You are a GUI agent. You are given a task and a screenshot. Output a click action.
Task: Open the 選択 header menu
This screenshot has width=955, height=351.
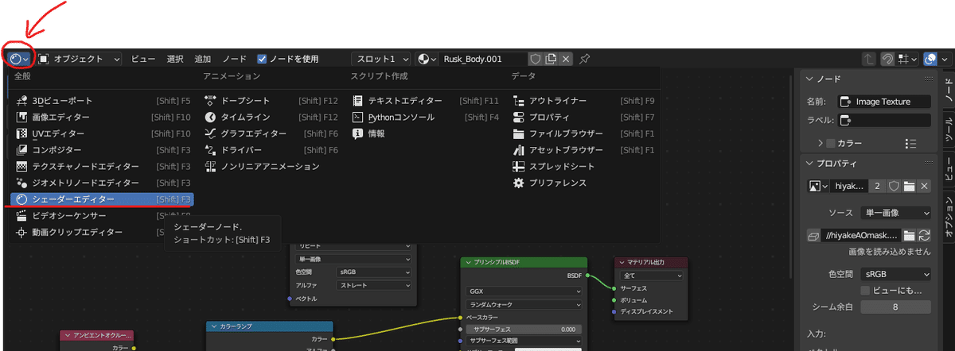coord(175,59)
